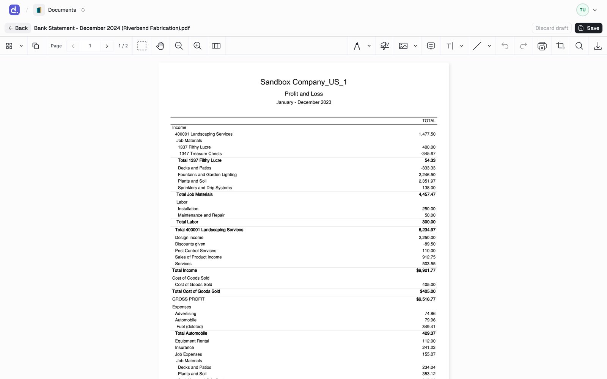This screenshot has width=607, height=379.
Task: Download the PDF document
Action: coord(598,46)
